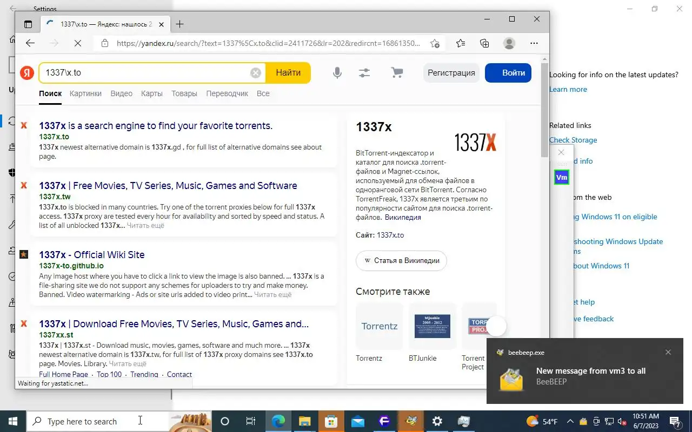Open the Action Center notifications icon
Viewport: 692px width, 432px height.
coord(675,421)
